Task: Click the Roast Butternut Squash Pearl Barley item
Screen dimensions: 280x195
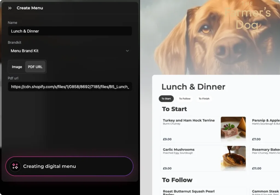Action: [203, 191]
